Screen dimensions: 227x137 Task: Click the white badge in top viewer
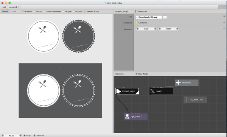pyautogui.click(x=44, y=36)
